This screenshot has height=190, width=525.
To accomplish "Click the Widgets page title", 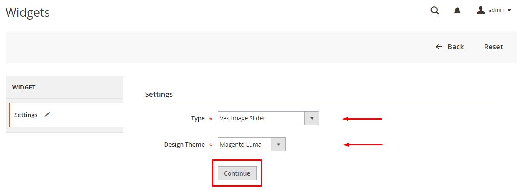I will [28, 12].
